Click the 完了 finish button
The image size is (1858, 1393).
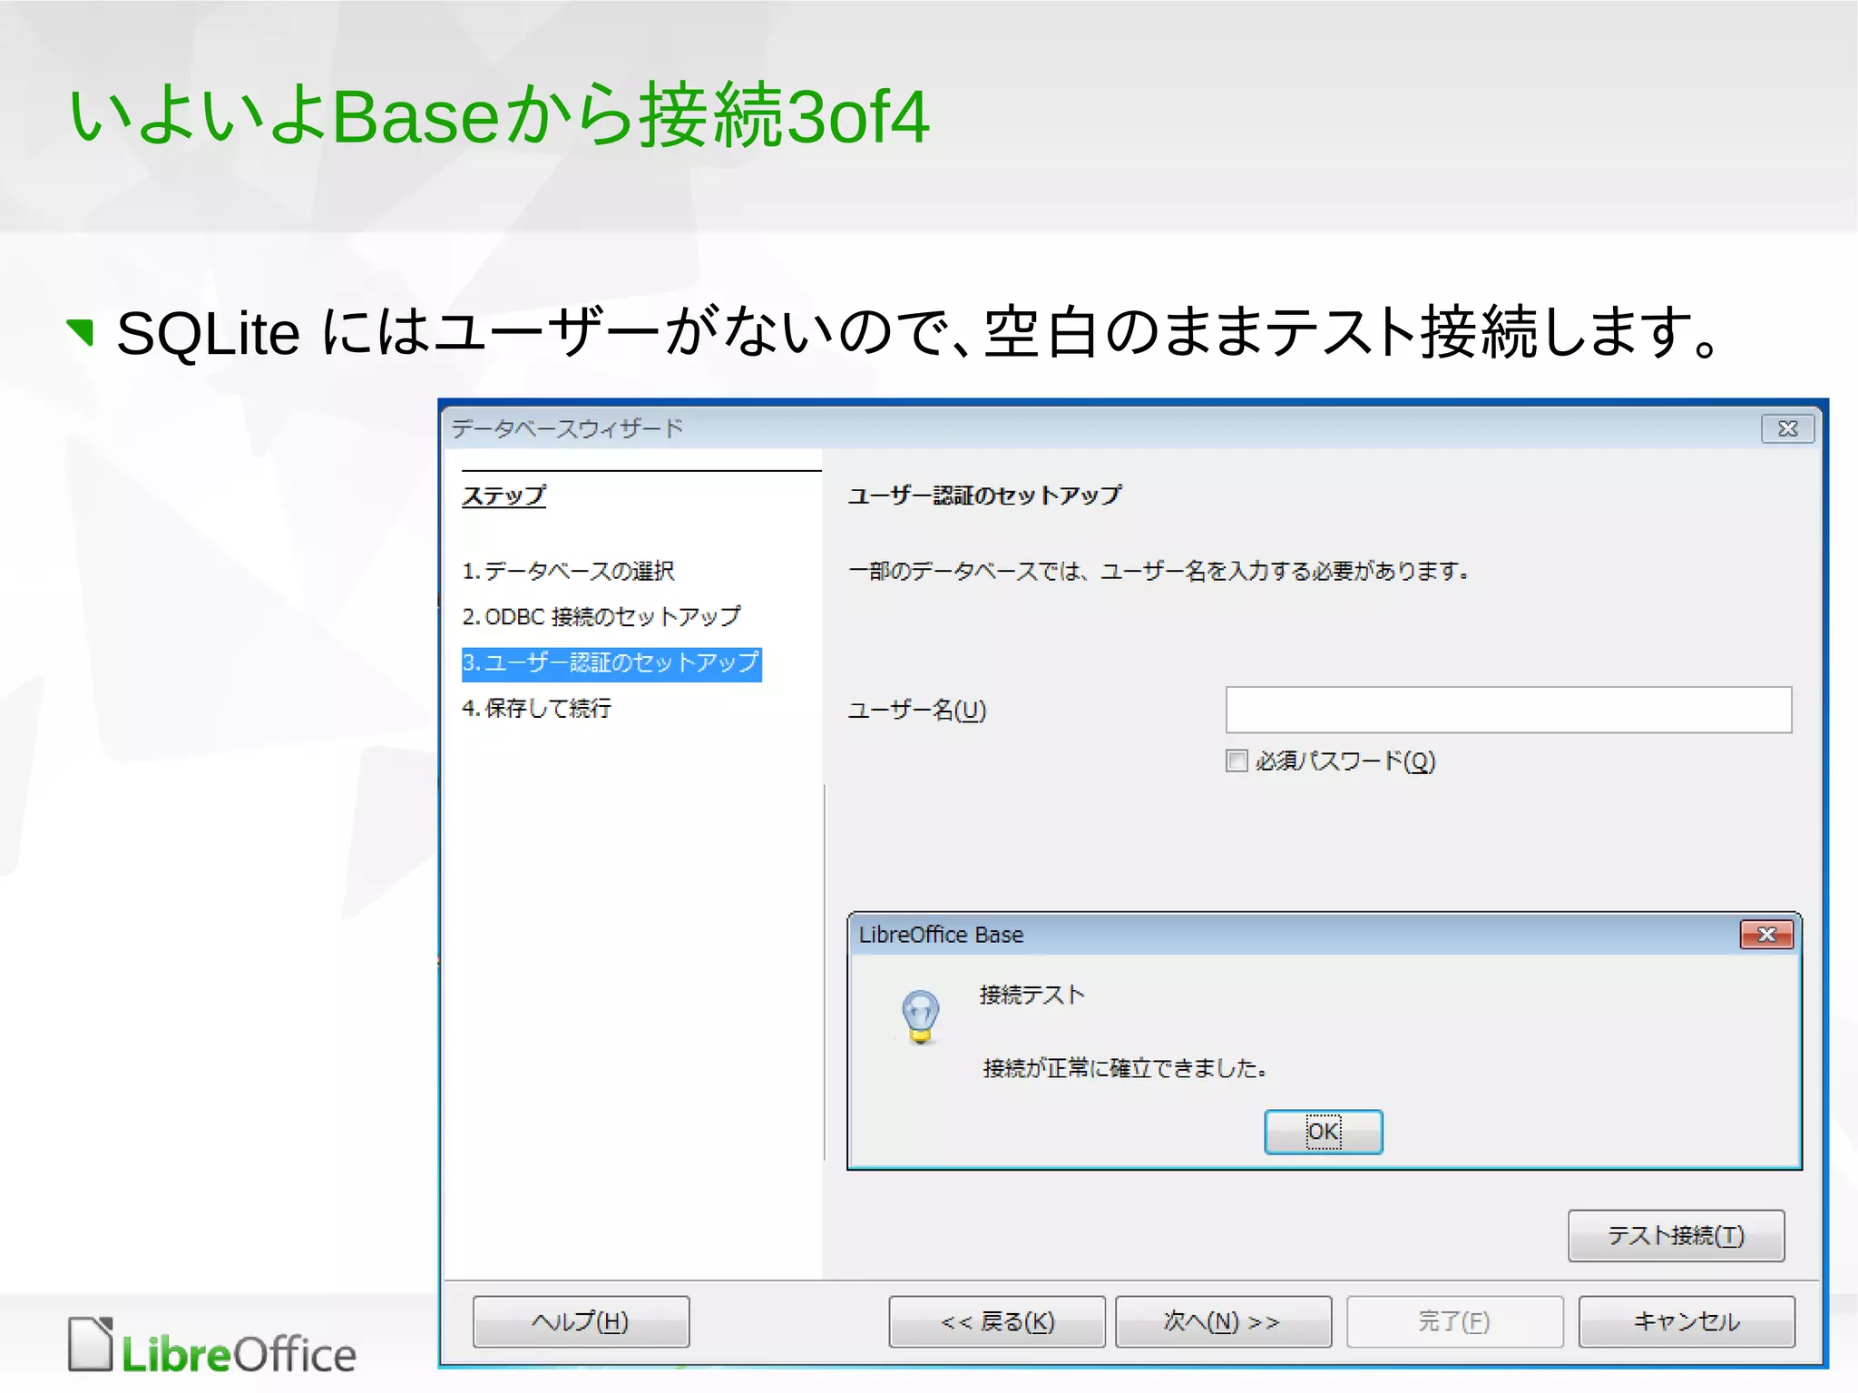1455,1321
